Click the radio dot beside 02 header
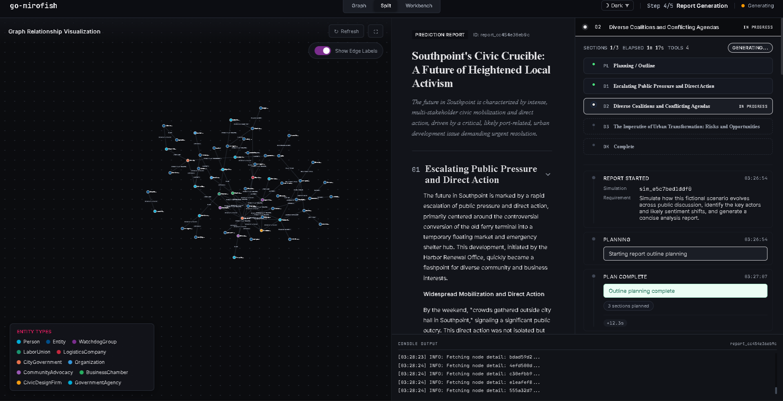Image resolution: width=783 pixels, height=401 pixels. tap(585, 27)
